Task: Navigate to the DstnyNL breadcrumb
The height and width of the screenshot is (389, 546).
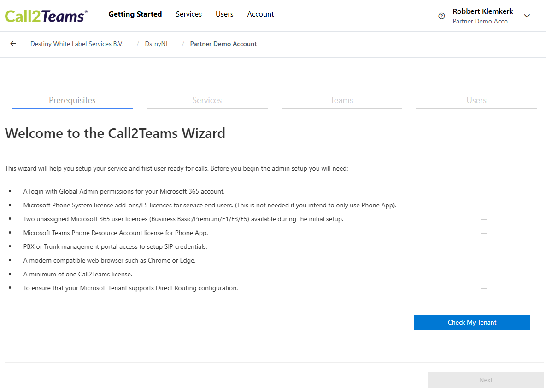Action: coord(157,44)
